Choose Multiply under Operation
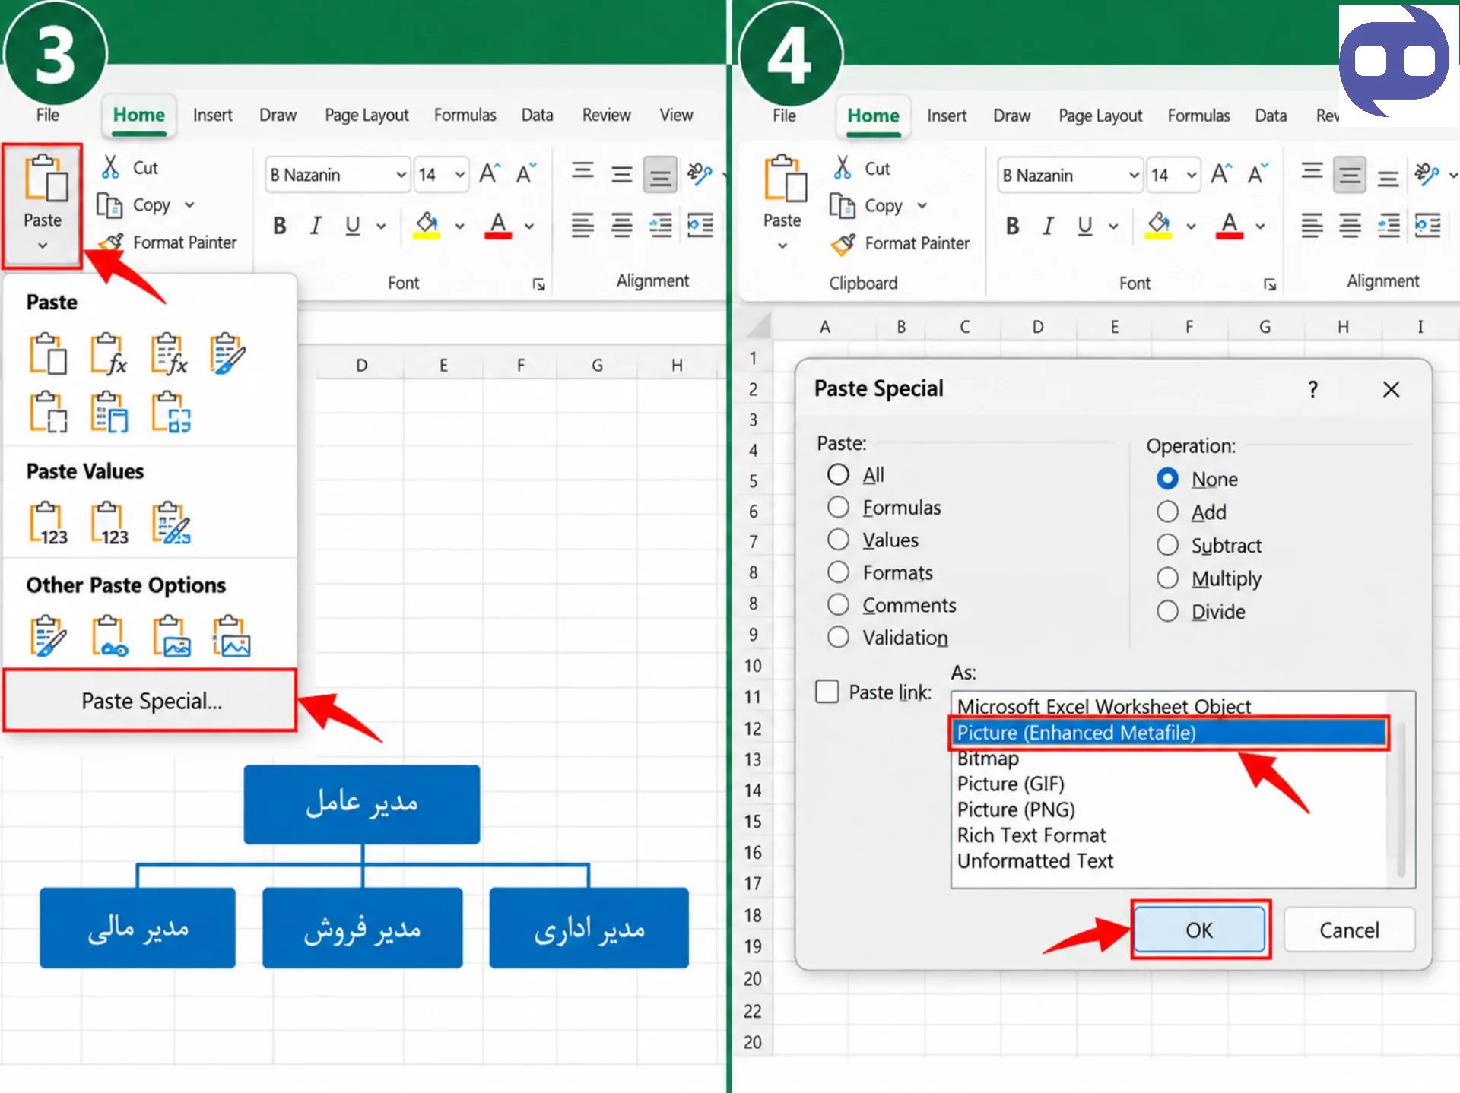The height and width of the screenshot is (1093, 1460). click(x=1167, y=578)
